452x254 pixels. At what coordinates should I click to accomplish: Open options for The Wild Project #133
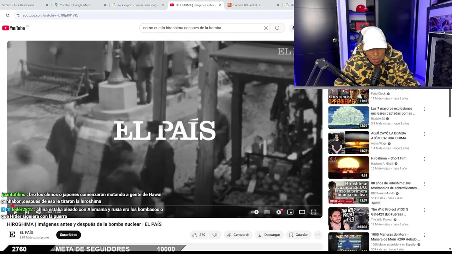pyautogui.click(x=424, y=210)
